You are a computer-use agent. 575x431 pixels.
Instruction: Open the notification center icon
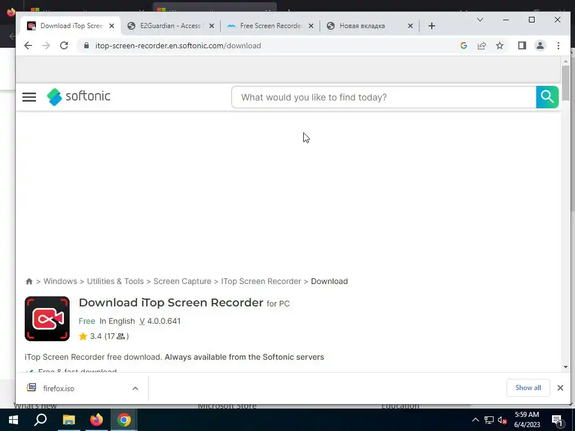point(557,420)
